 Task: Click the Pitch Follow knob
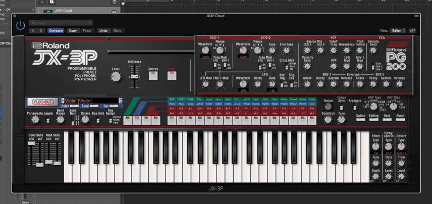360,50
